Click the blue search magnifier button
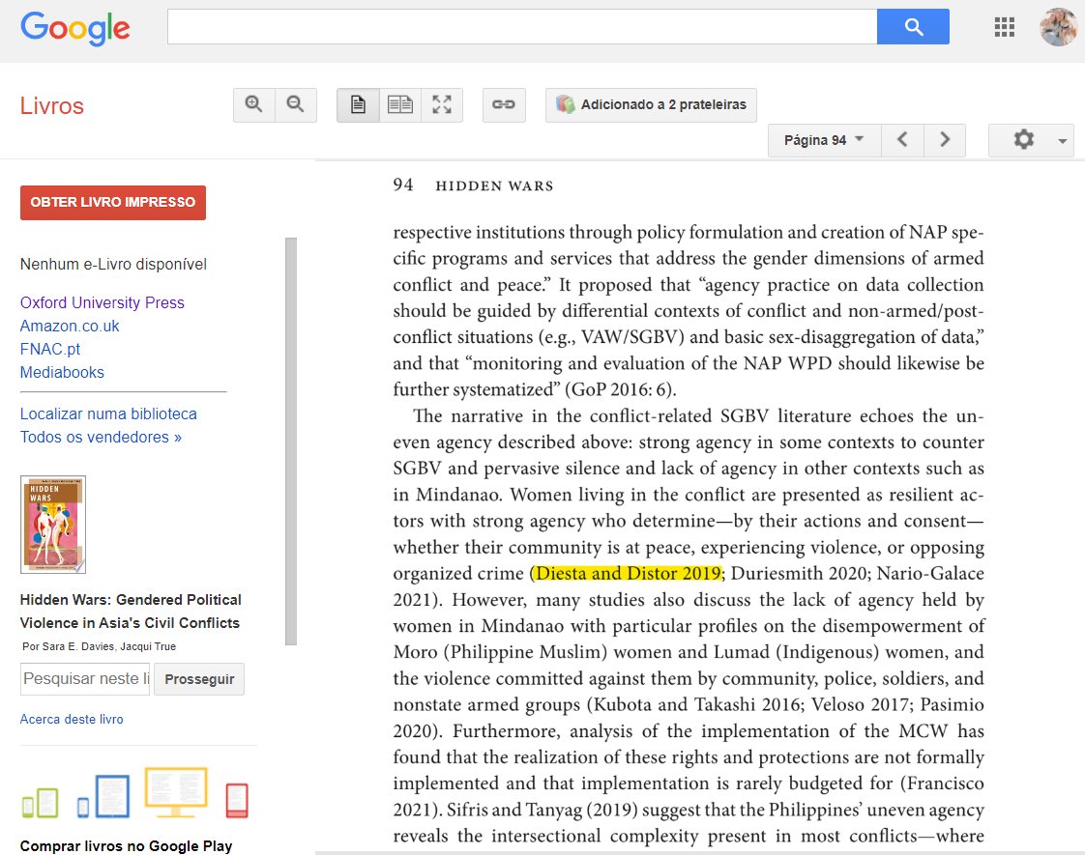 click(913, 27)
